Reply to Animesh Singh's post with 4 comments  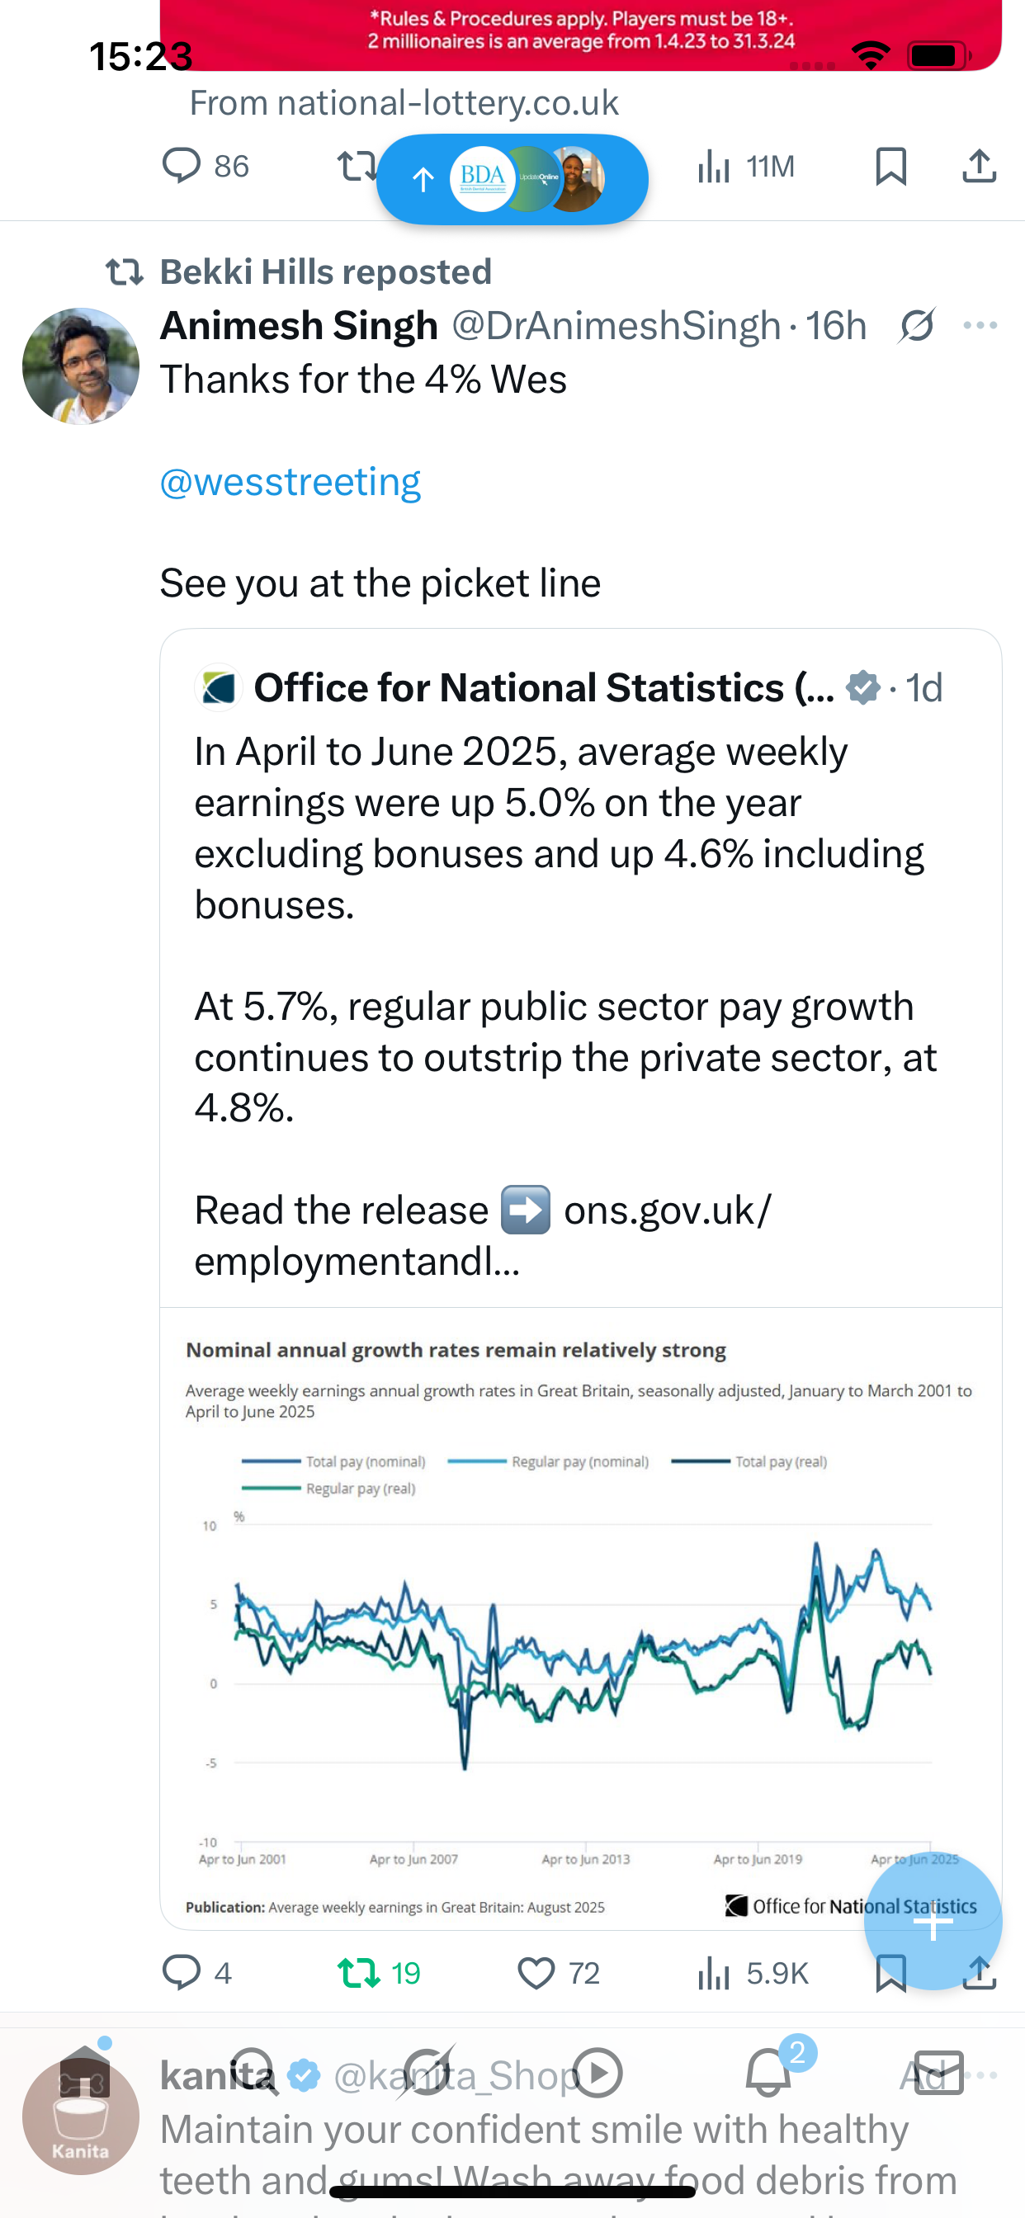[x=182, y=1972]
